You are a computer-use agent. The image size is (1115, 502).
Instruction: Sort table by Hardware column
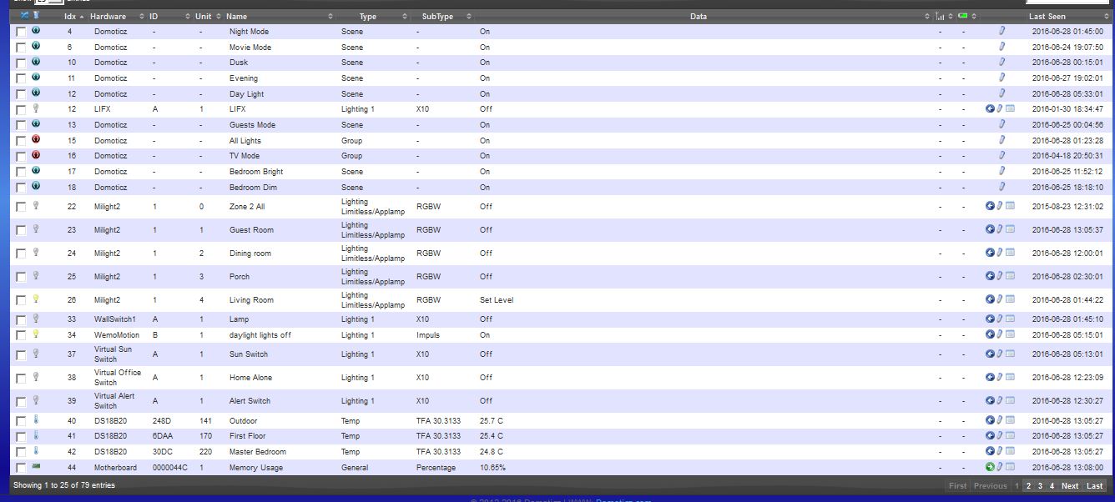click(x=117, y=17)
